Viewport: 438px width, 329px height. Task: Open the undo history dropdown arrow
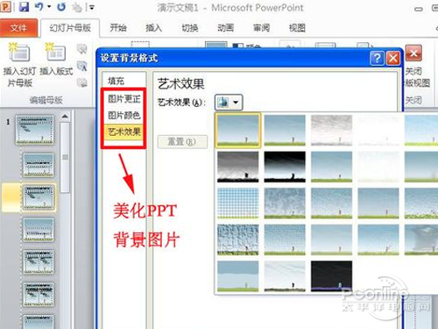(49, 7)
